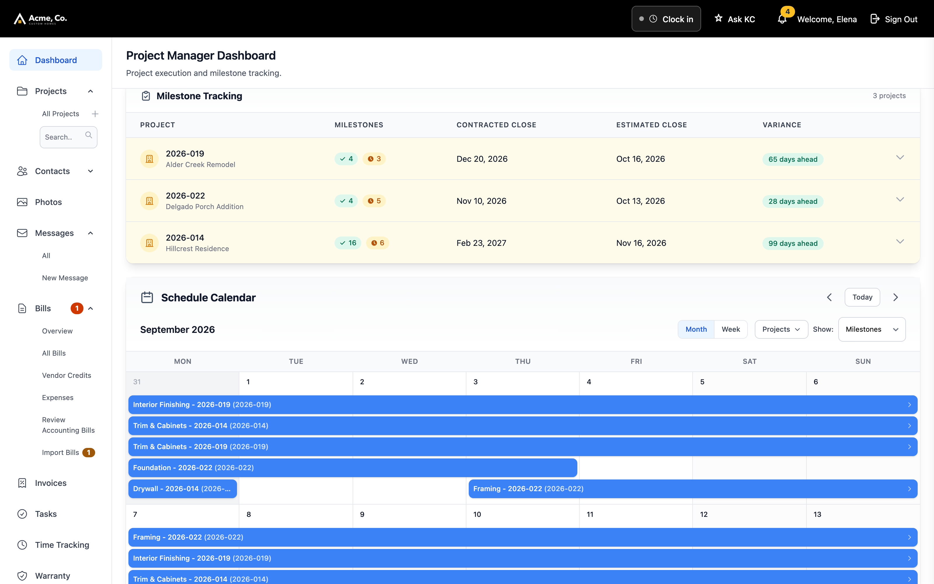Click Welcome, Elena in header
Viewport: 934px width, 584px height.
click(827, 19)
